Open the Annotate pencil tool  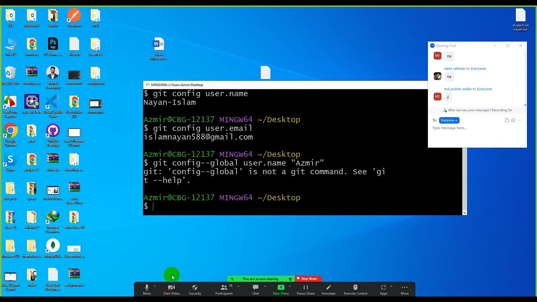(328, 289)
